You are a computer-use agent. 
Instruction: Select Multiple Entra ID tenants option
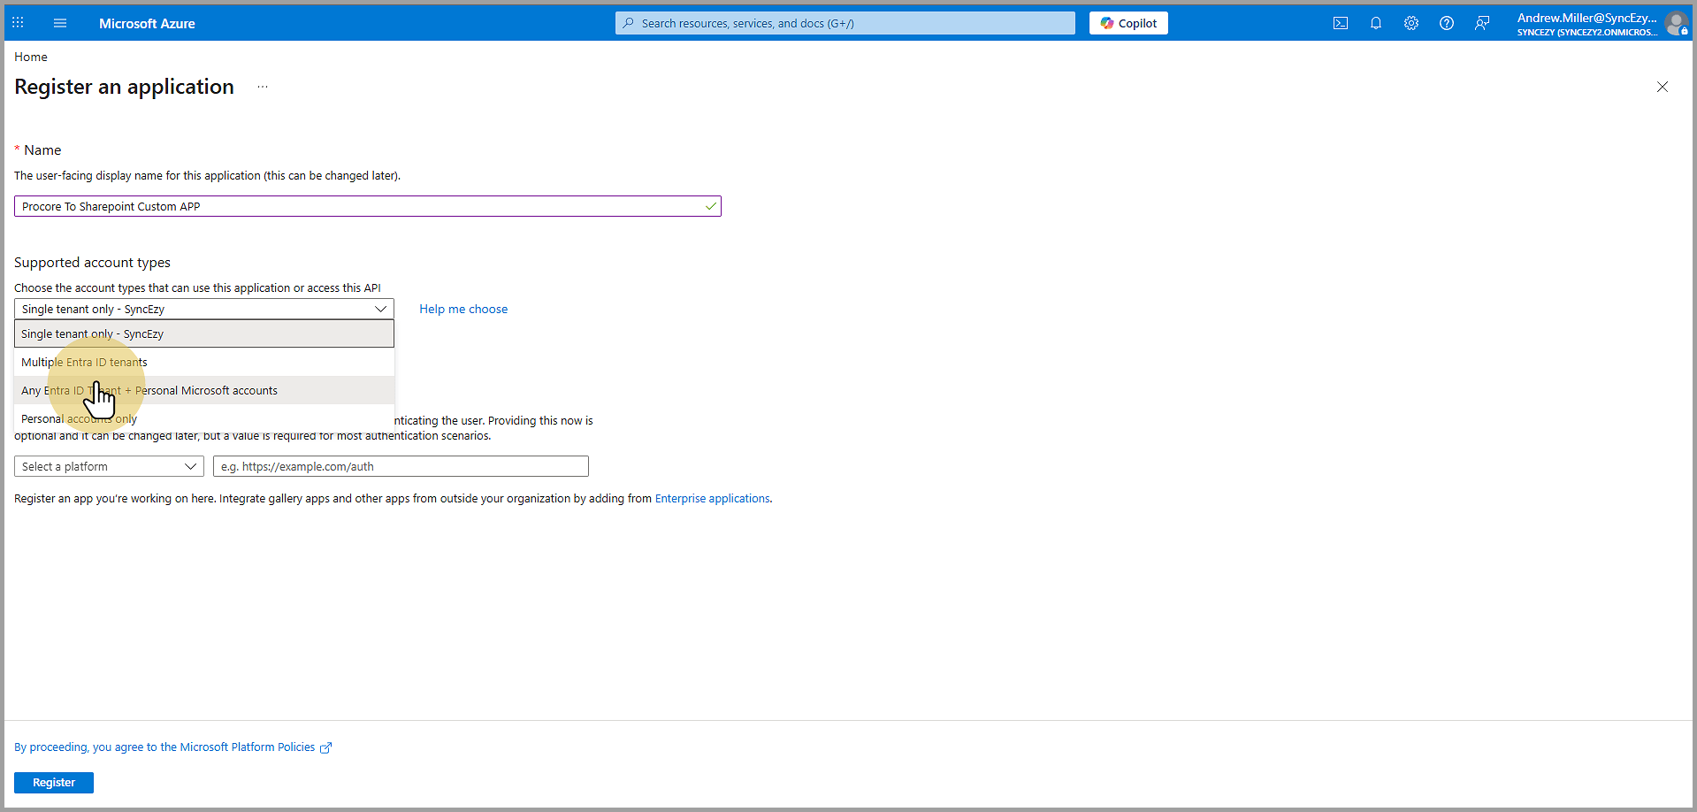pyautogui.click(x=203, y=363)
